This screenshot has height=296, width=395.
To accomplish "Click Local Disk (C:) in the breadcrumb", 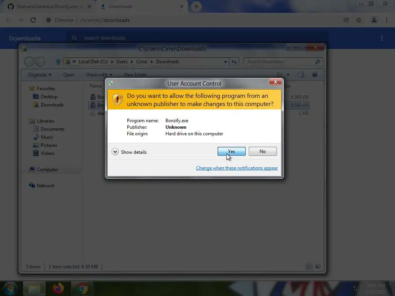I will pyautogui.click(x=93, y=62).
